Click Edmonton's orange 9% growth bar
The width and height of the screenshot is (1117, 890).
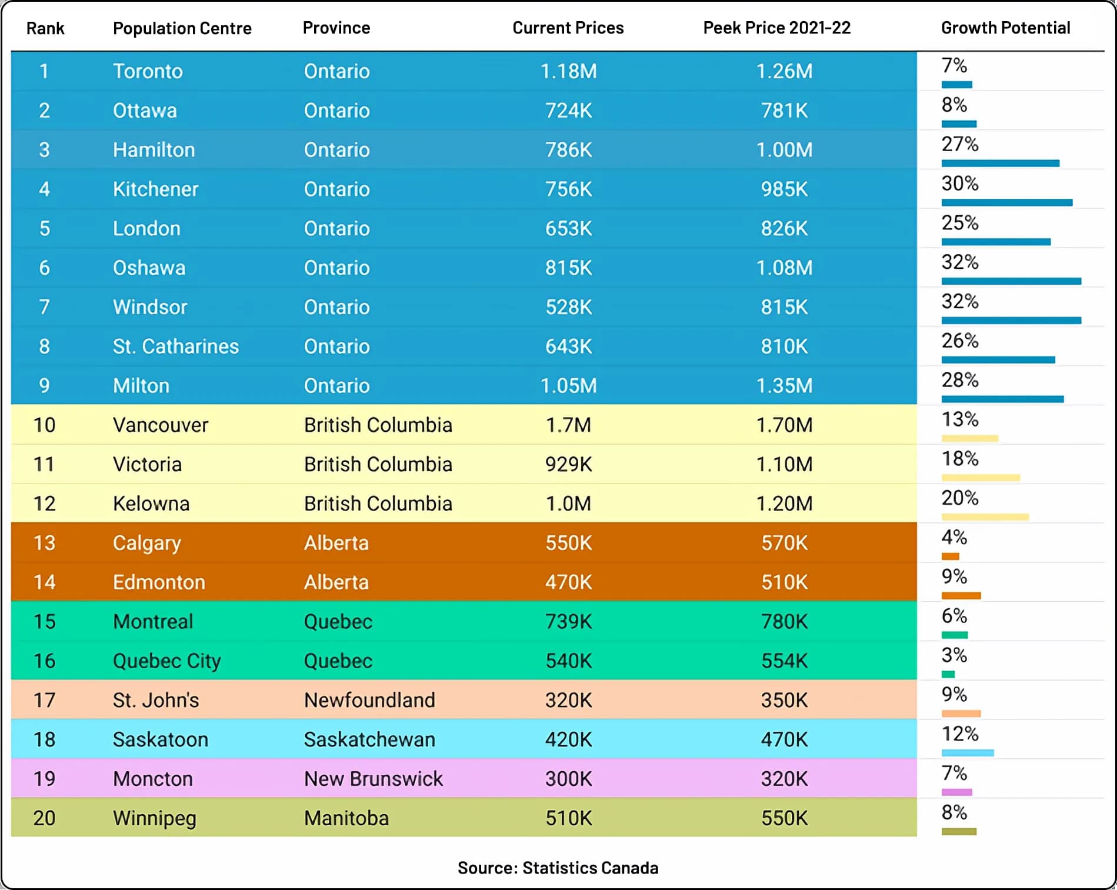pos(961,596)
